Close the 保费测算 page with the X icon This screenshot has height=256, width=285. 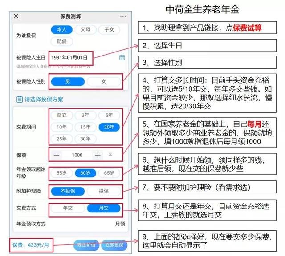pyautogui.click(x=16, y=16)
